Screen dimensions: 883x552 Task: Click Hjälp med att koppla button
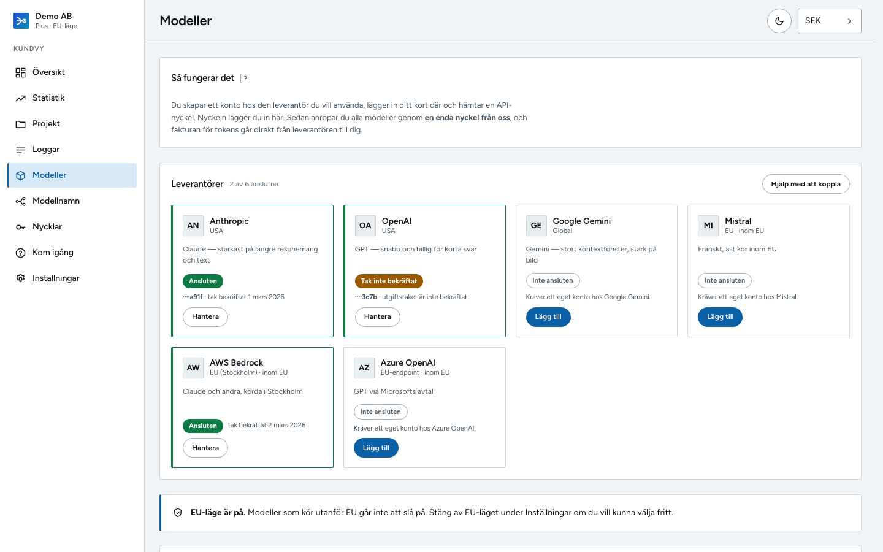[x=806, y=184]
